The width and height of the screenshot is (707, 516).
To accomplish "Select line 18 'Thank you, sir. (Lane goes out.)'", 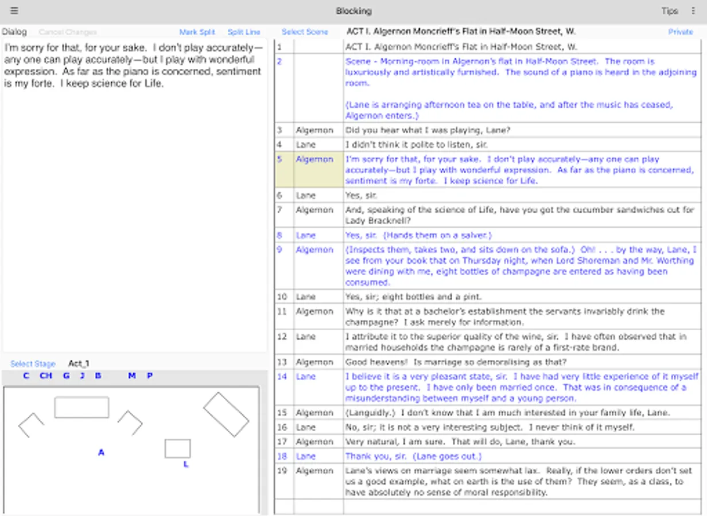I will tap(488, 456).
